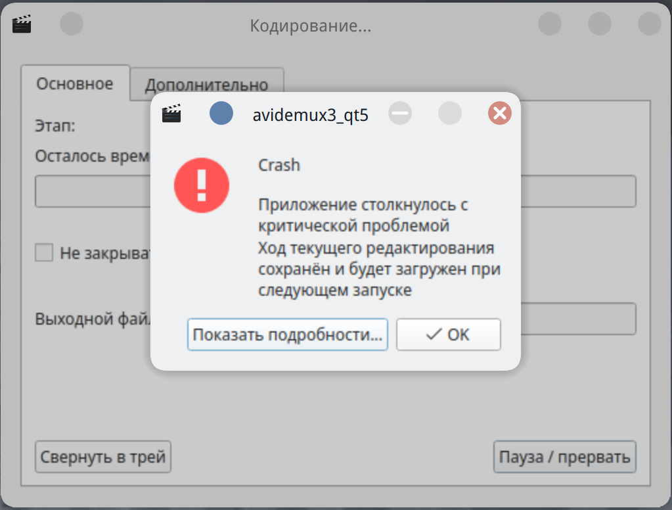Click the 'Этап:' label
Image resolution: width=672 pixels, height=510 pixels.
click(x=55, y=126)
